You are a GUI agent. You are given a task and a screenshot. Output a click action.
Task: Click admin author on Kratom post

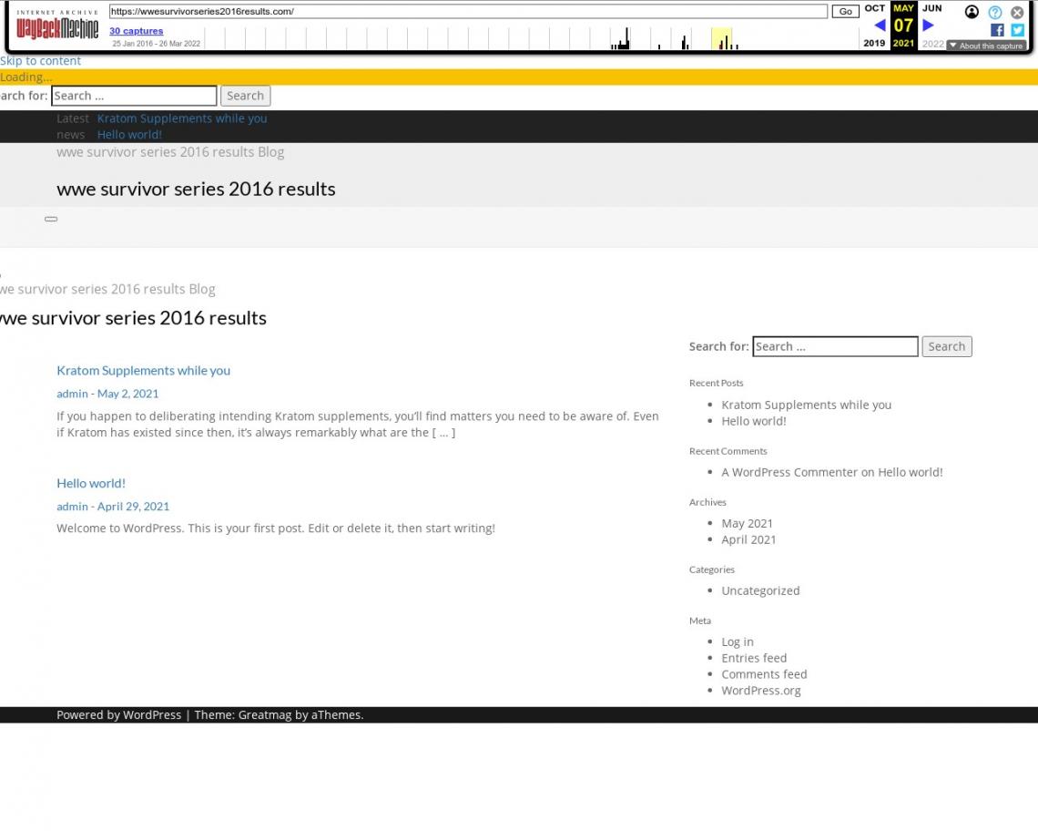click(72, 394)
